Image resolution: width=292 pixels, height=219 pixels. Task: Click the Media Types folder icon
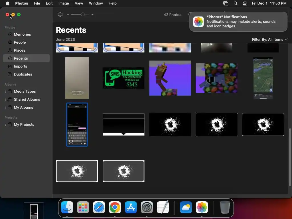pyautogui.click(x=10, y=92)
